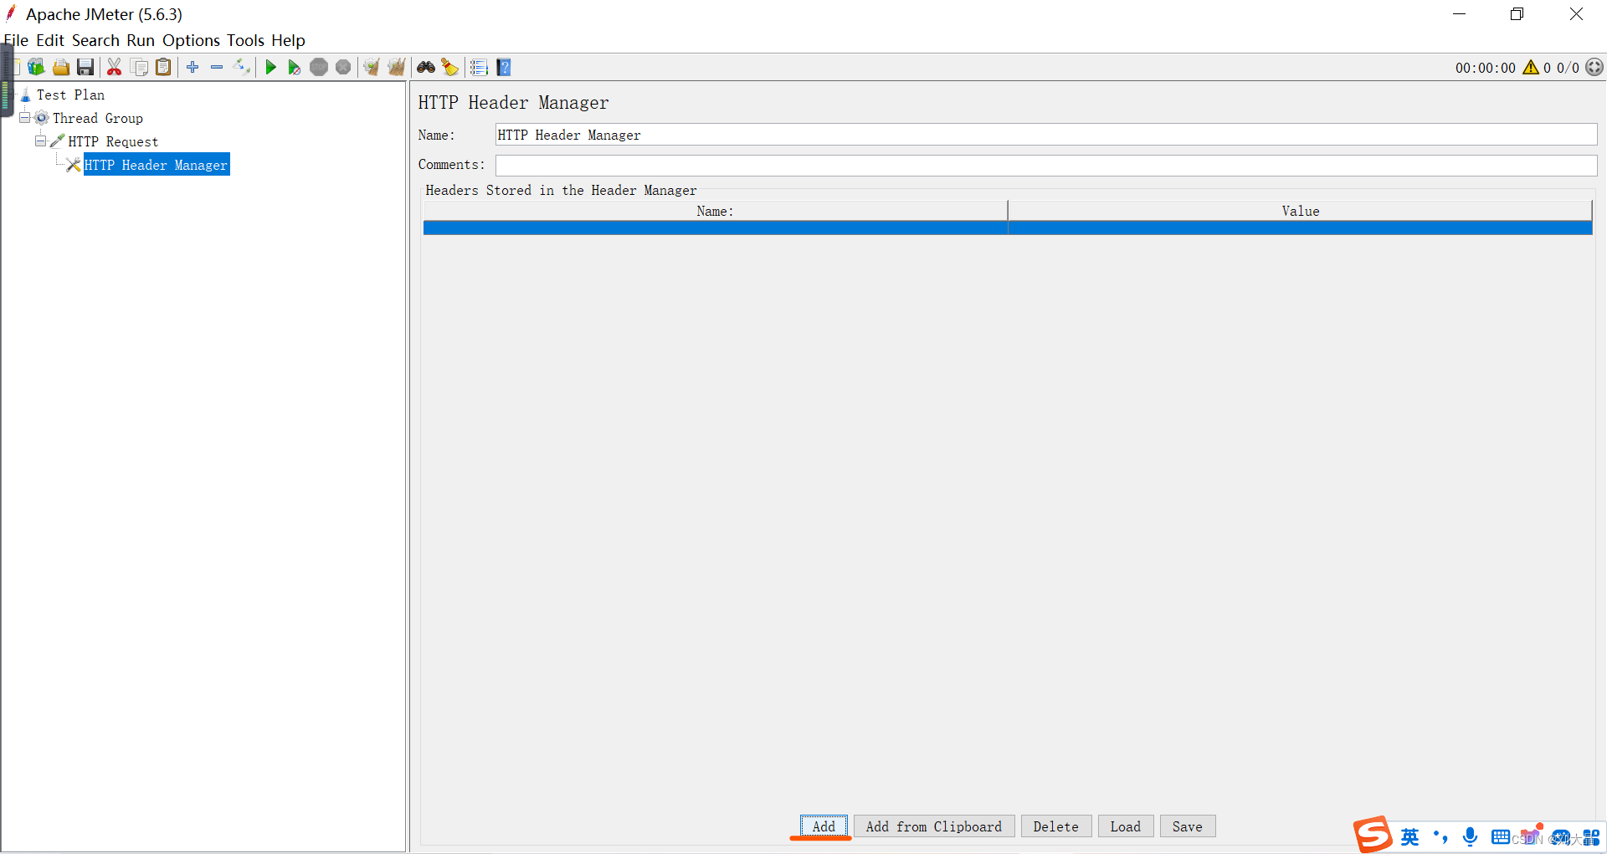Viewport: 1607px width, 854px height.
Task: Click the gray Stop sign icon
Action: point(319,67)
